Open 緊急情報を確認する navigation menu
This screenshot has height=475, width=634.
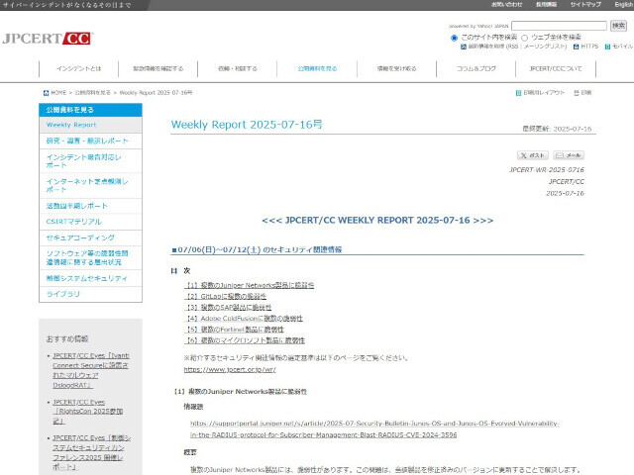coord(158,68)
